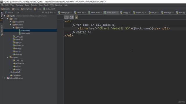Collapse the templates folder arrow

coord(10,25)
